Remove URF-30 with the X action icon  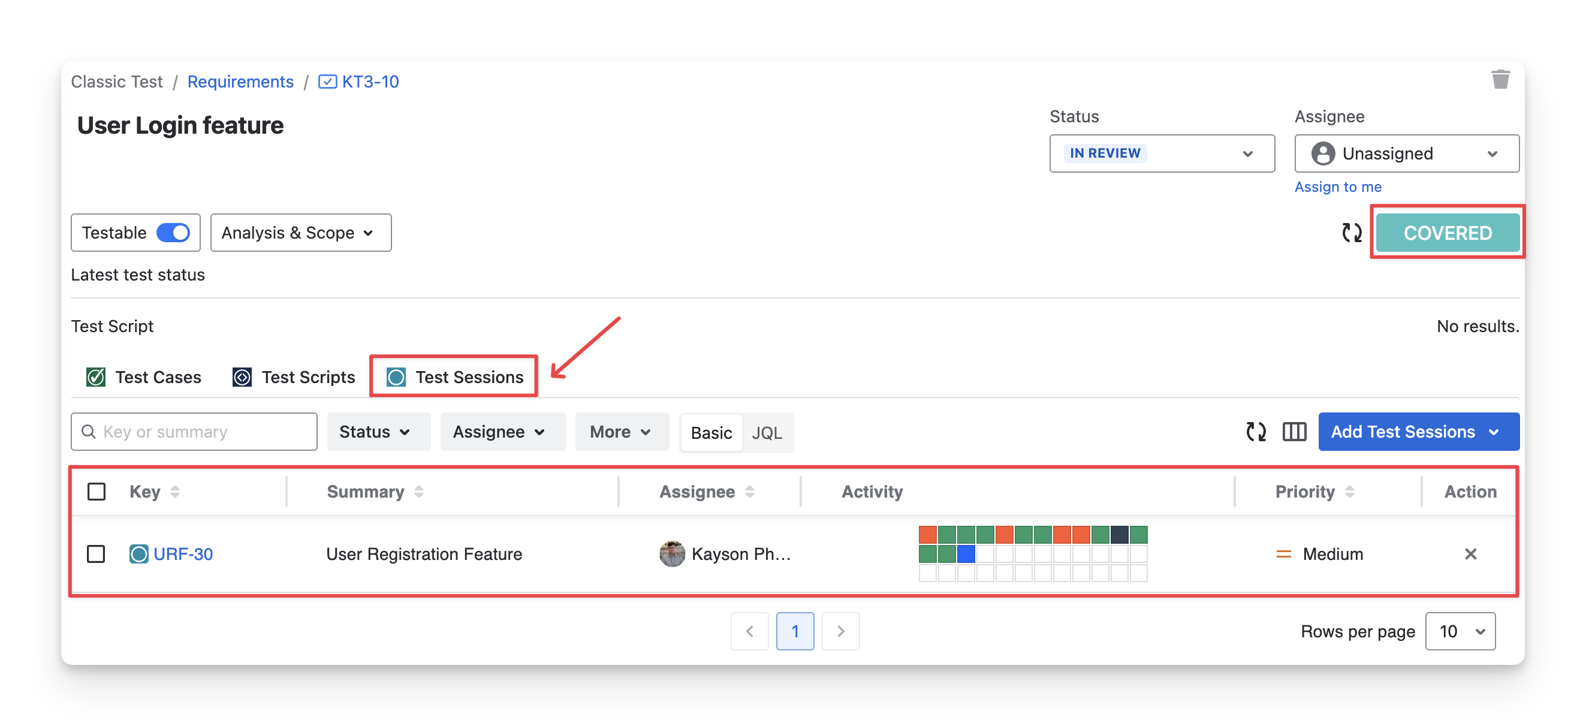[1470, 554]
